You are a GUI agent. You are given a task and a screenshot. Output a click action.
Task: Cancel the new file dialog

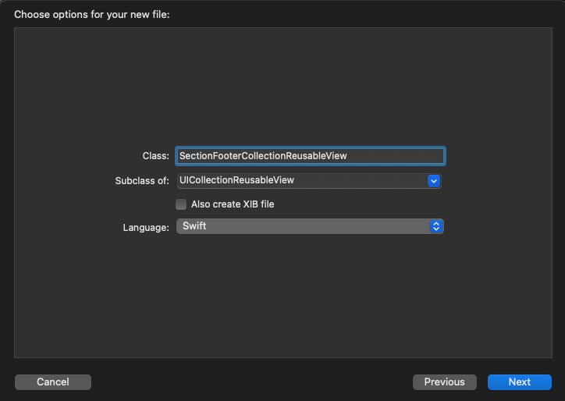53,382
